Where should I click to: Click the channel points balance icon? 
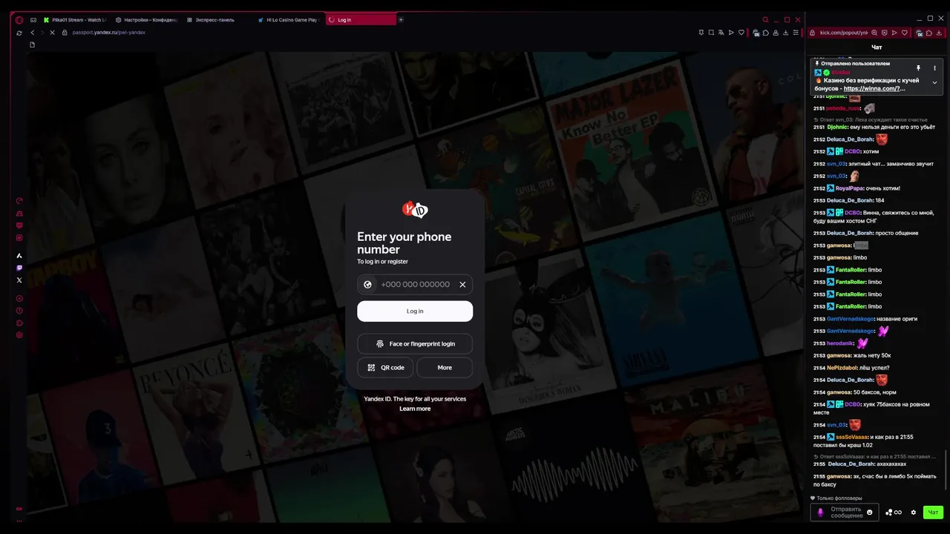(x=894, y=512)
